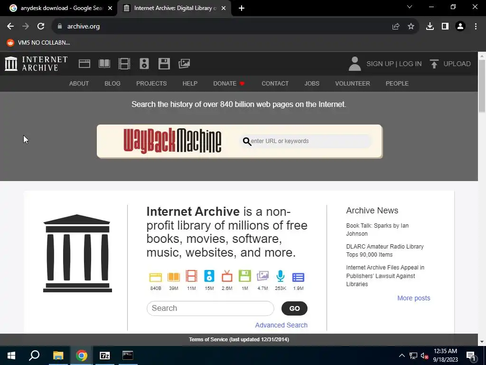Open the DONATE menu item
Image resolution: width=486 pixels, height=365 pixels.
tap(229, 84)
